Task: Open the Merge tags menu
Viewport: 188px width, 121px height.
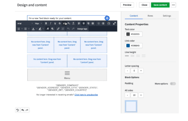Action: (82, 29)
